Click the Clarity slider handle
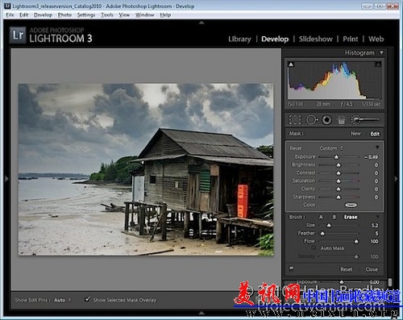The image size is (403, 320). click(x=339, y=189)
